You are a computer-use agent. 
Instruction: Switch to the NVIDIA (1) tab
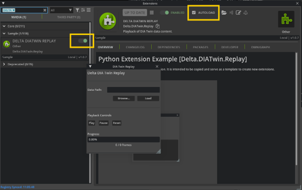click(x=18, y=17)
